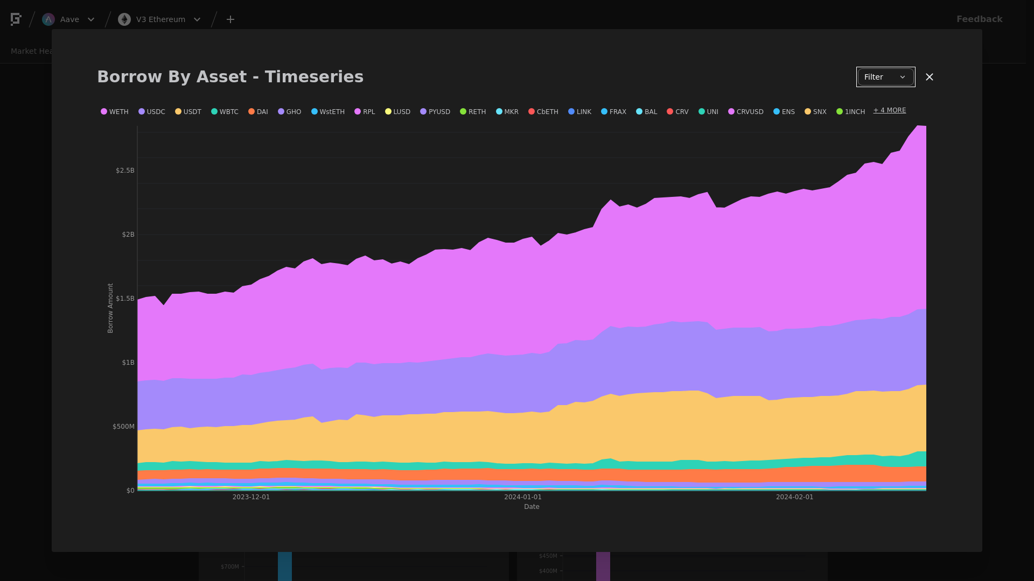Toggle FRAX legend entry
Viewport: 1034px width, 581px height.
pyautogui.click(x=613, y=112)
